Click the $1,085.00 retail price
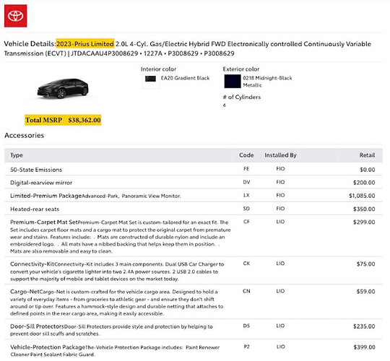 pyautogui.click(x=362, y=196)
